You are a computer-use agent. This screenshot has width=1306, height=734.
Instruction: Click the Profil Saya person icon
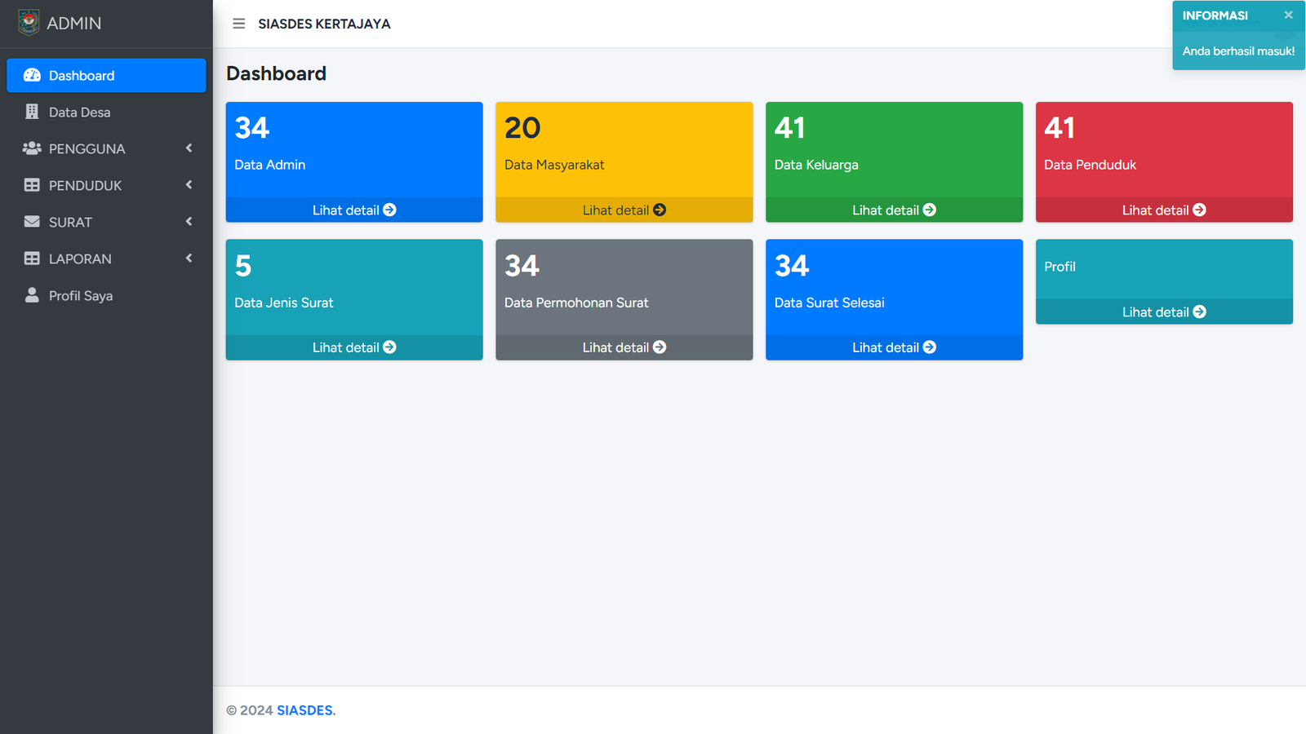32,295
